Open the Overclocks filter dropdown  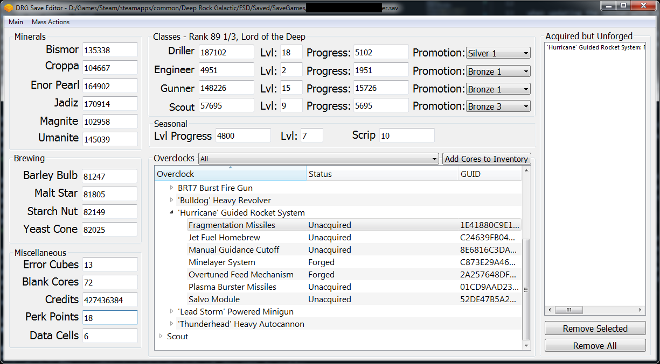click(318, 159)
